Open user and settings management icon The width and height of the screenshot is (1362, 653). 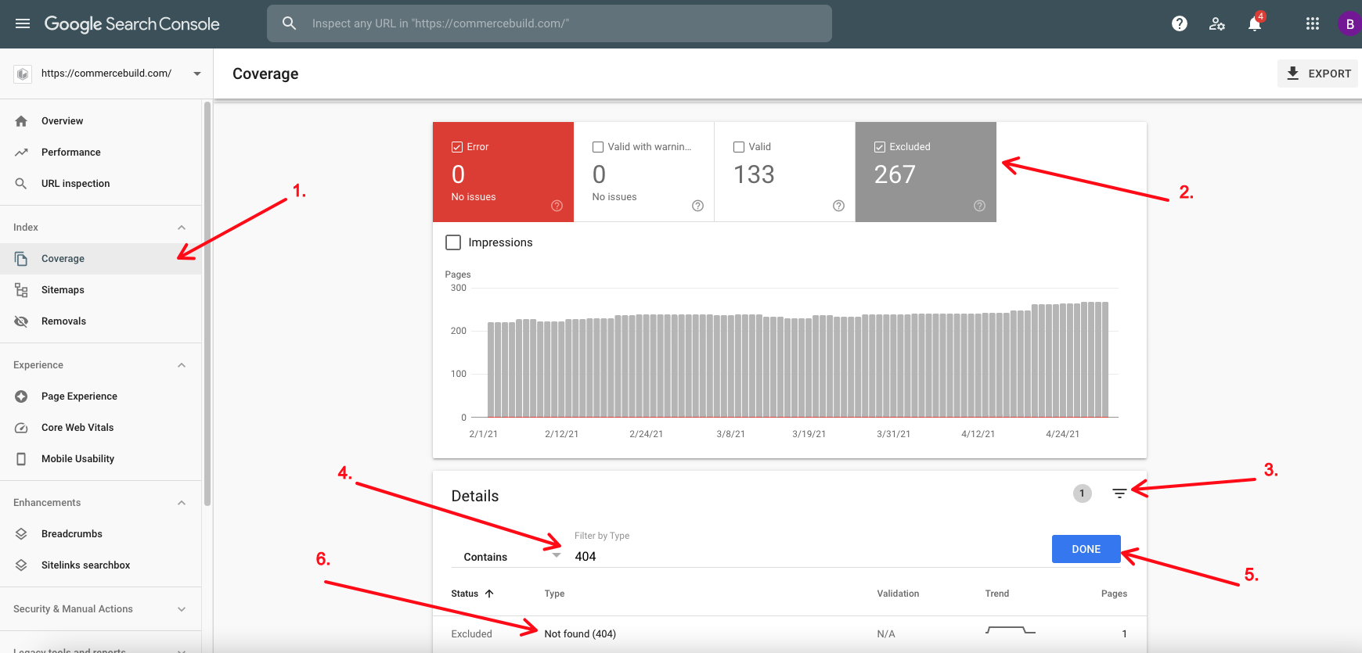1216,23
